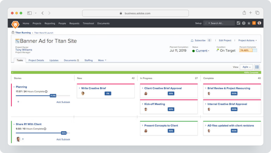Open favorites star icon
This screenshot has width=271, height=153.
(x=249, y=23)
